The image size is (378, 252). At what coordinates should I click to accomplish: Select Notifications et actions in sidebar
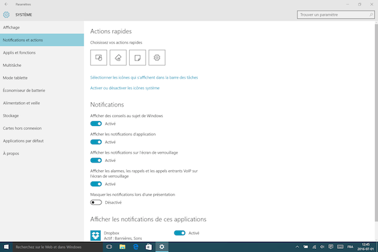pyautogui.click(x=42, y=40)
